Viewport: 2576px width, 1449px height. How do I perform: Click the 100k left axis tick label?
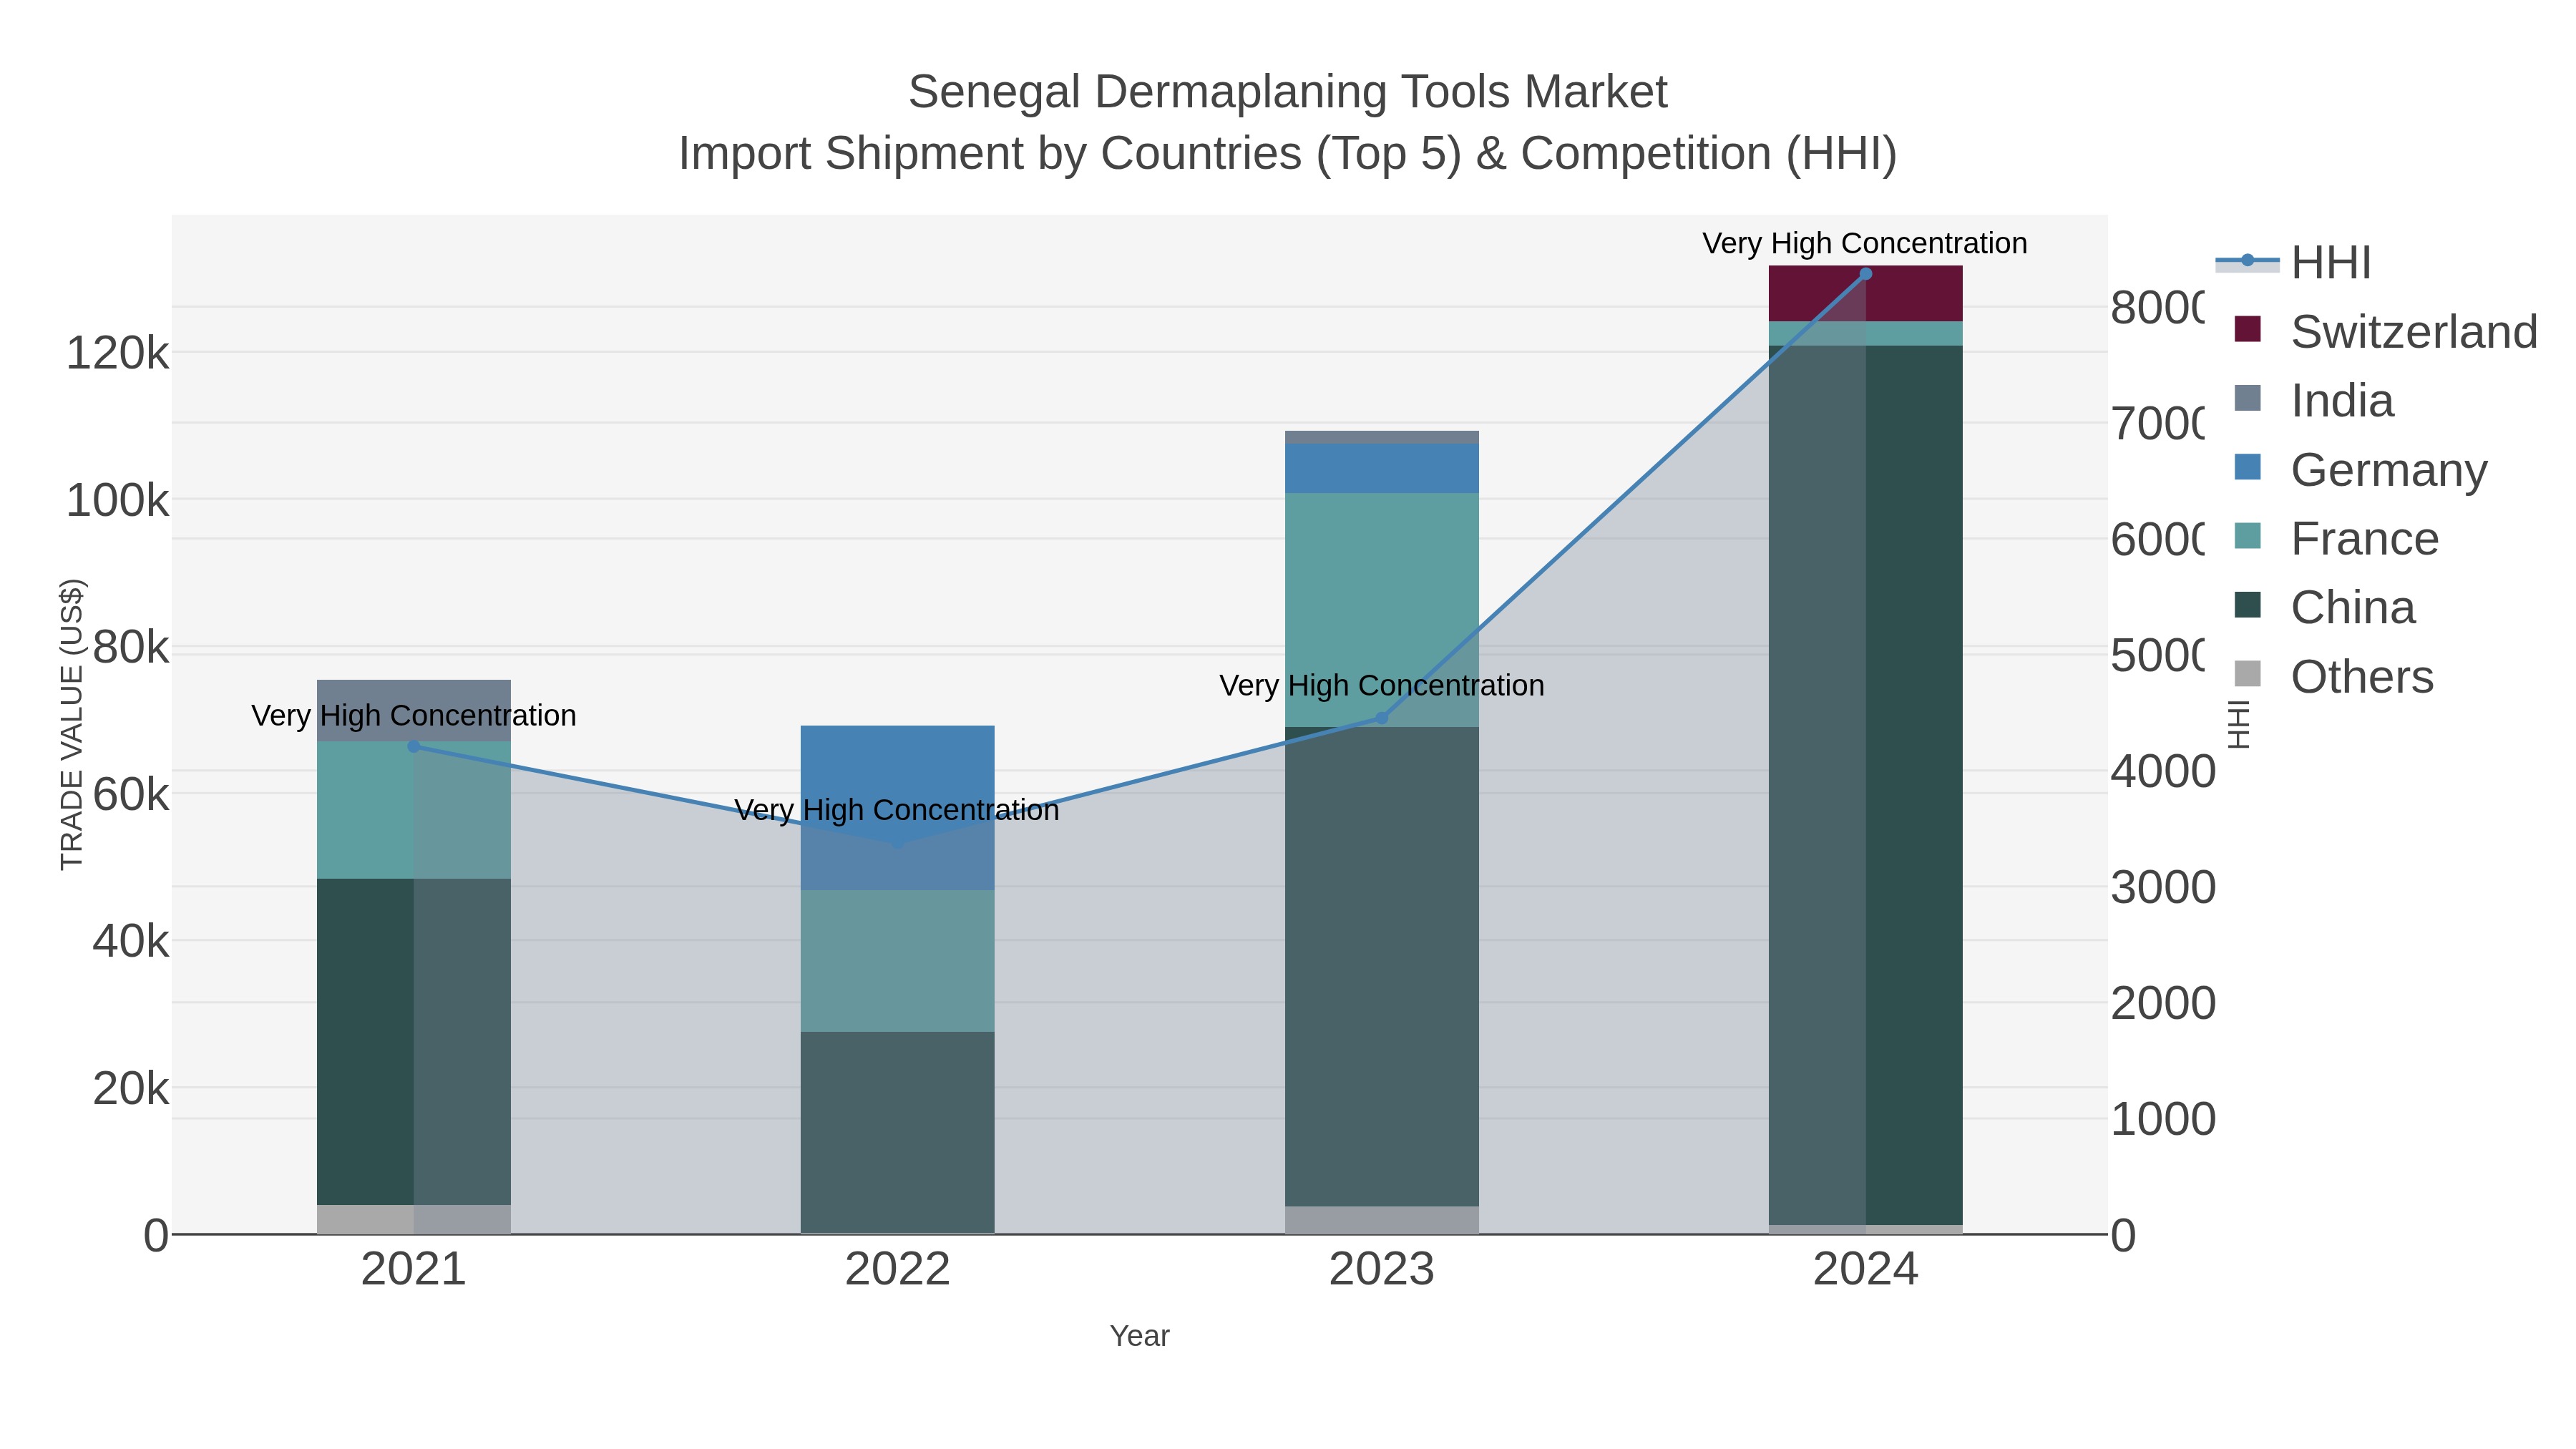click(x=118, y=500)
